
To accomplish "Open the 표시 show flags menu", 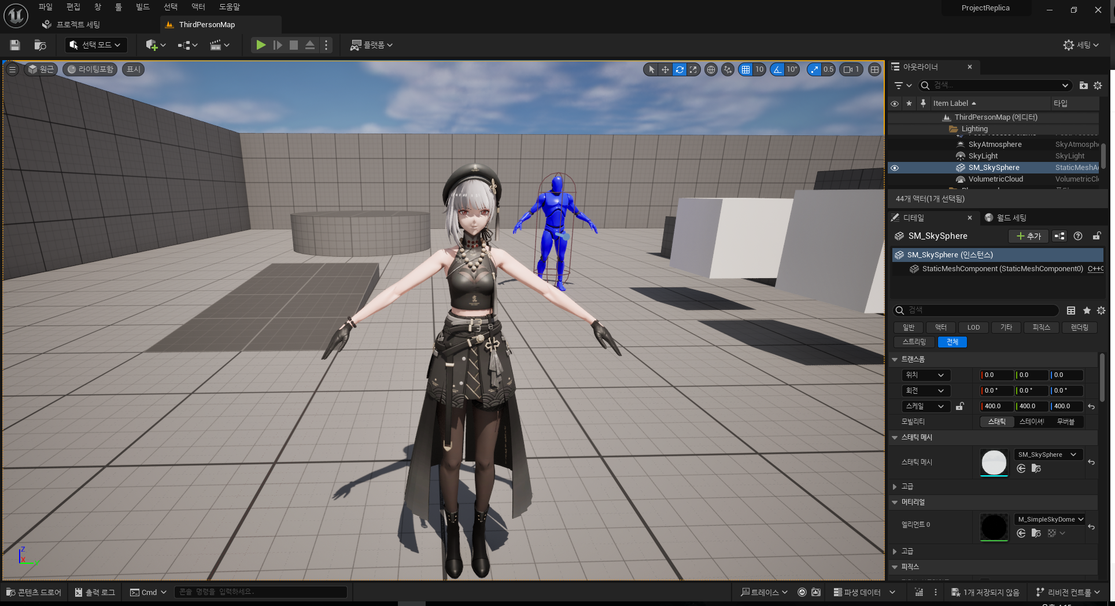I will click(133, 69).
